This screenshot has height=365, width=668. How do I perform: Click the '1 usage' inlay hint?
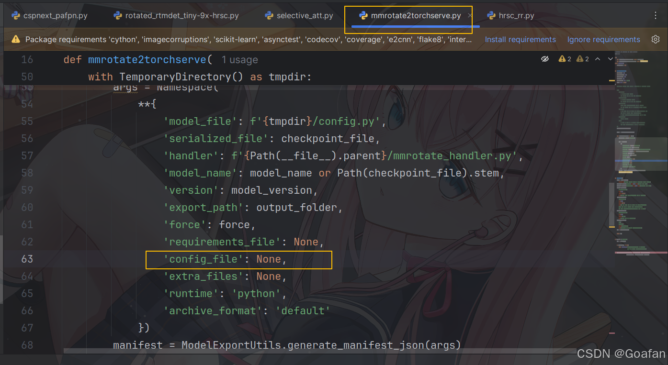click(x=239, y=60)
